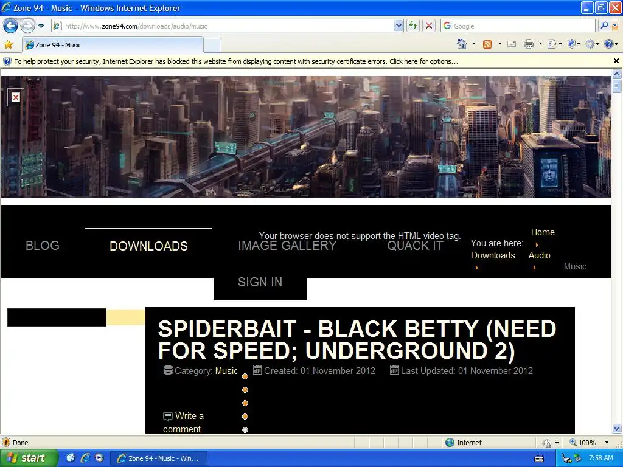Open a new blank tab

[212, 45]
